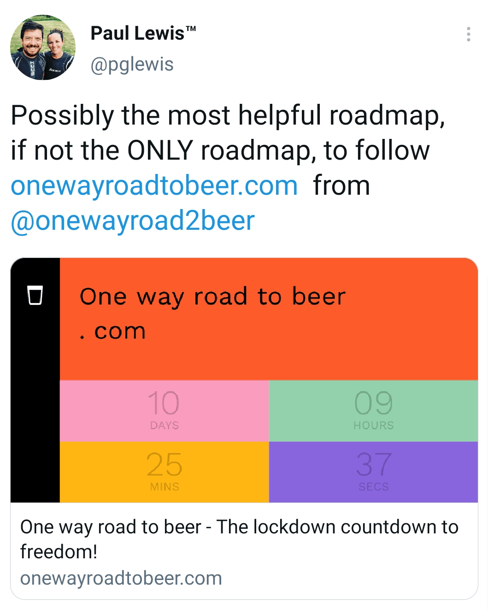Click the pink 10 DAYS countdown tile

click(164, 411)
